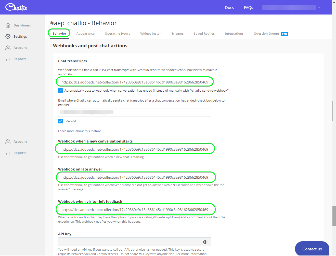Screen dimensions: 336x256
Task: Click the API Key field
Action: tap(135, 242)
